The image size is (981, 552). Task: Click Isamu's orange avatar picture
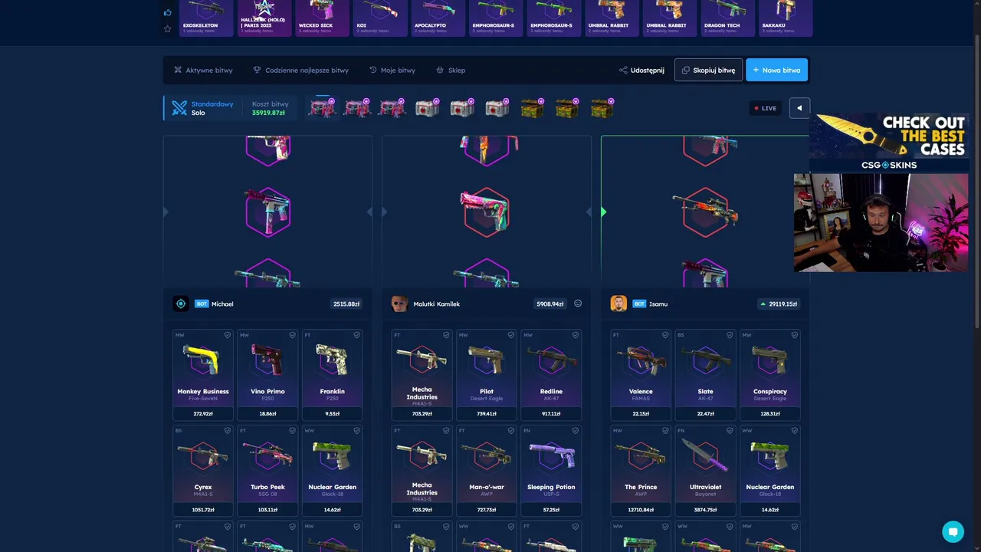[x=618, y=304]
